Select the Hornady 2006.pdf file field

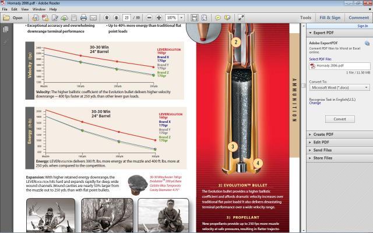point(339,66)
